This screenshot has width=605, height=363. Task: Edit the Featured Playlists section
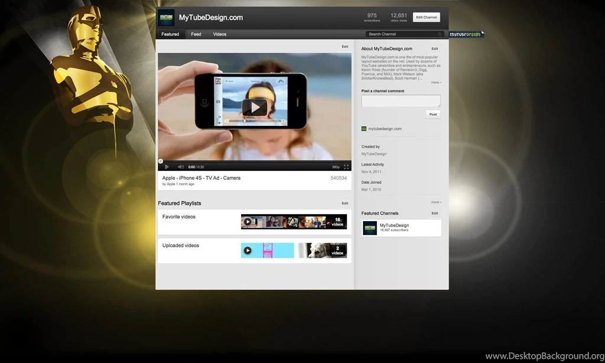(x=345, y=203)
